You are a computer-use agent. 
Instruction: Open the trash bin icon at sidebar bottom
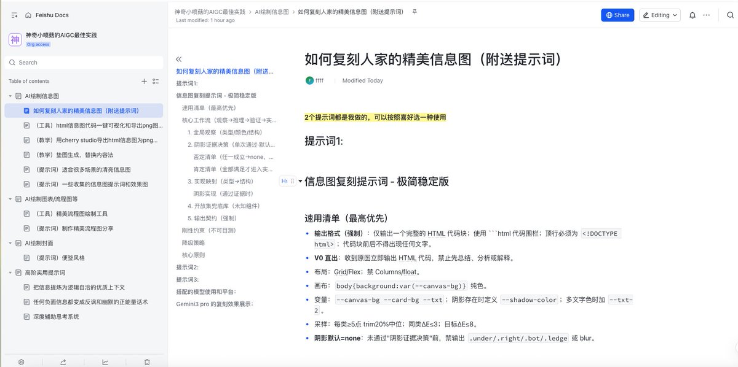click(x=147, y=362)
